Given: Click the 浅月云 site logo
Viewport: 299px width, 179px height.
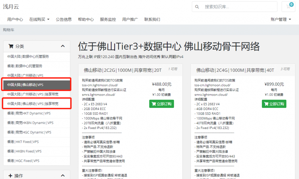Looking at the screenshot, I should coord(11,6).
